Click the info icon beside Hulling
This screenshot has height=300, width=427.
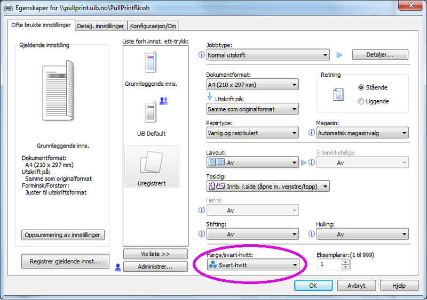pos(312,234)
